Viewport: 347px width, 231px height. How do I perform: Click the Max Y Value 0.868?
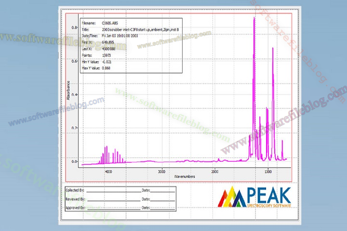tap(107, 68)
